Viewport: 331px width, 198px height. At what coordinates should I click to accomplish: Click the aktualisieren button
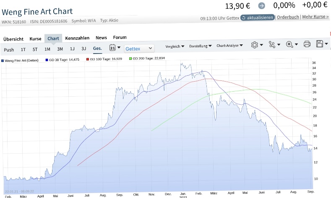coord(257,18)
